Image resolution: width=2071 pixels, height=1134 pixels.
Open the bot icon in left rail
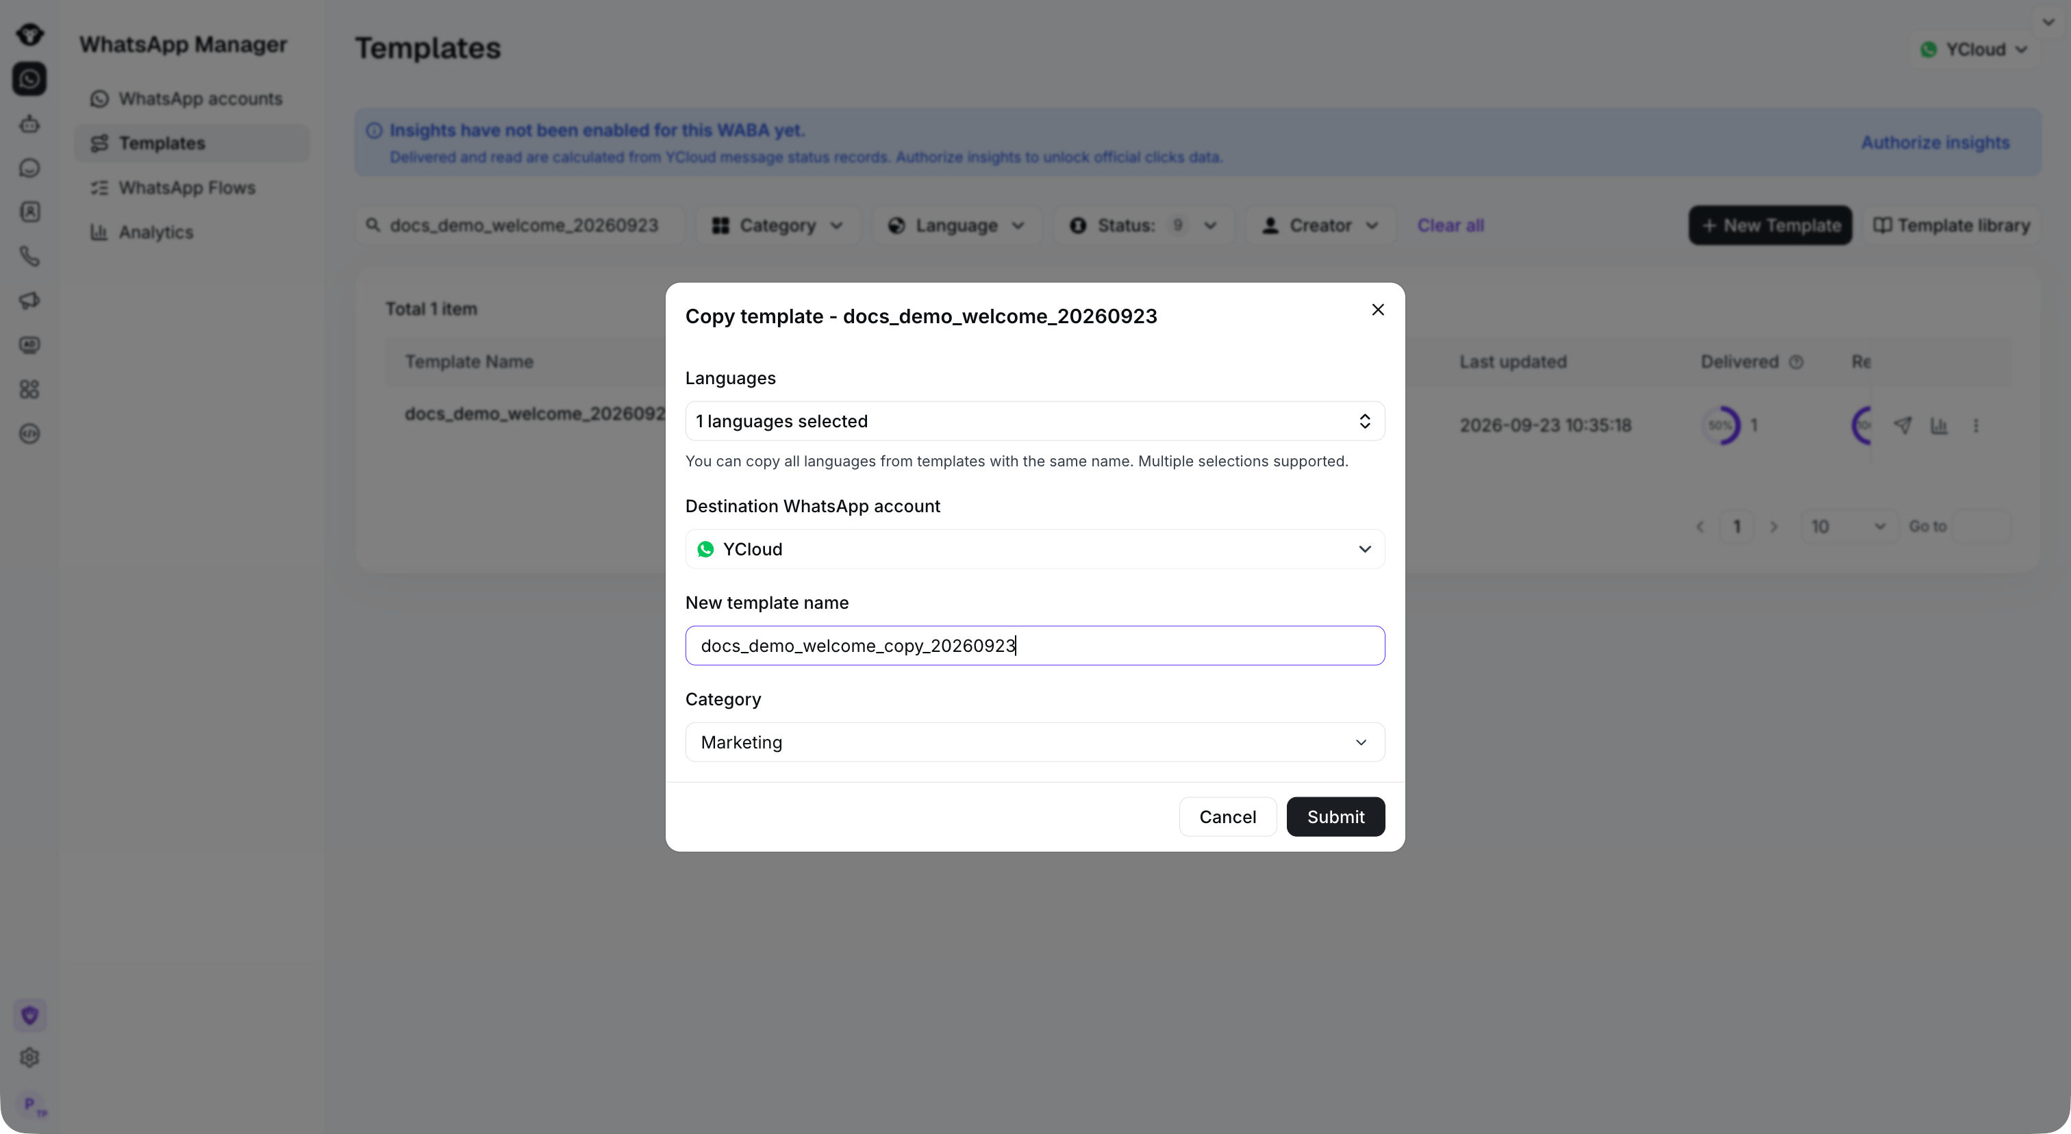pyautogui.click(x=29, y=124)
